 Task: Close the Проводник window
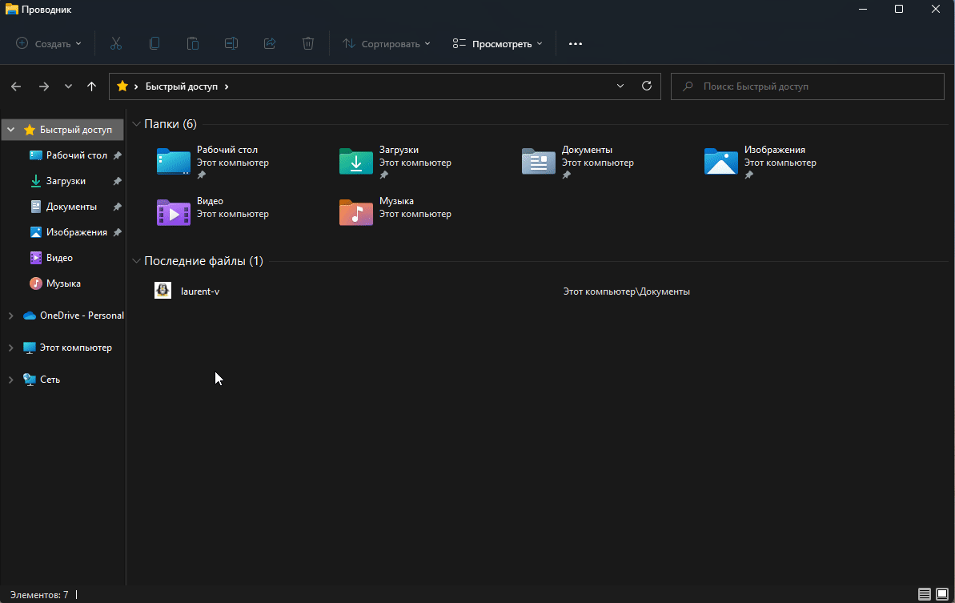[936, 9]
